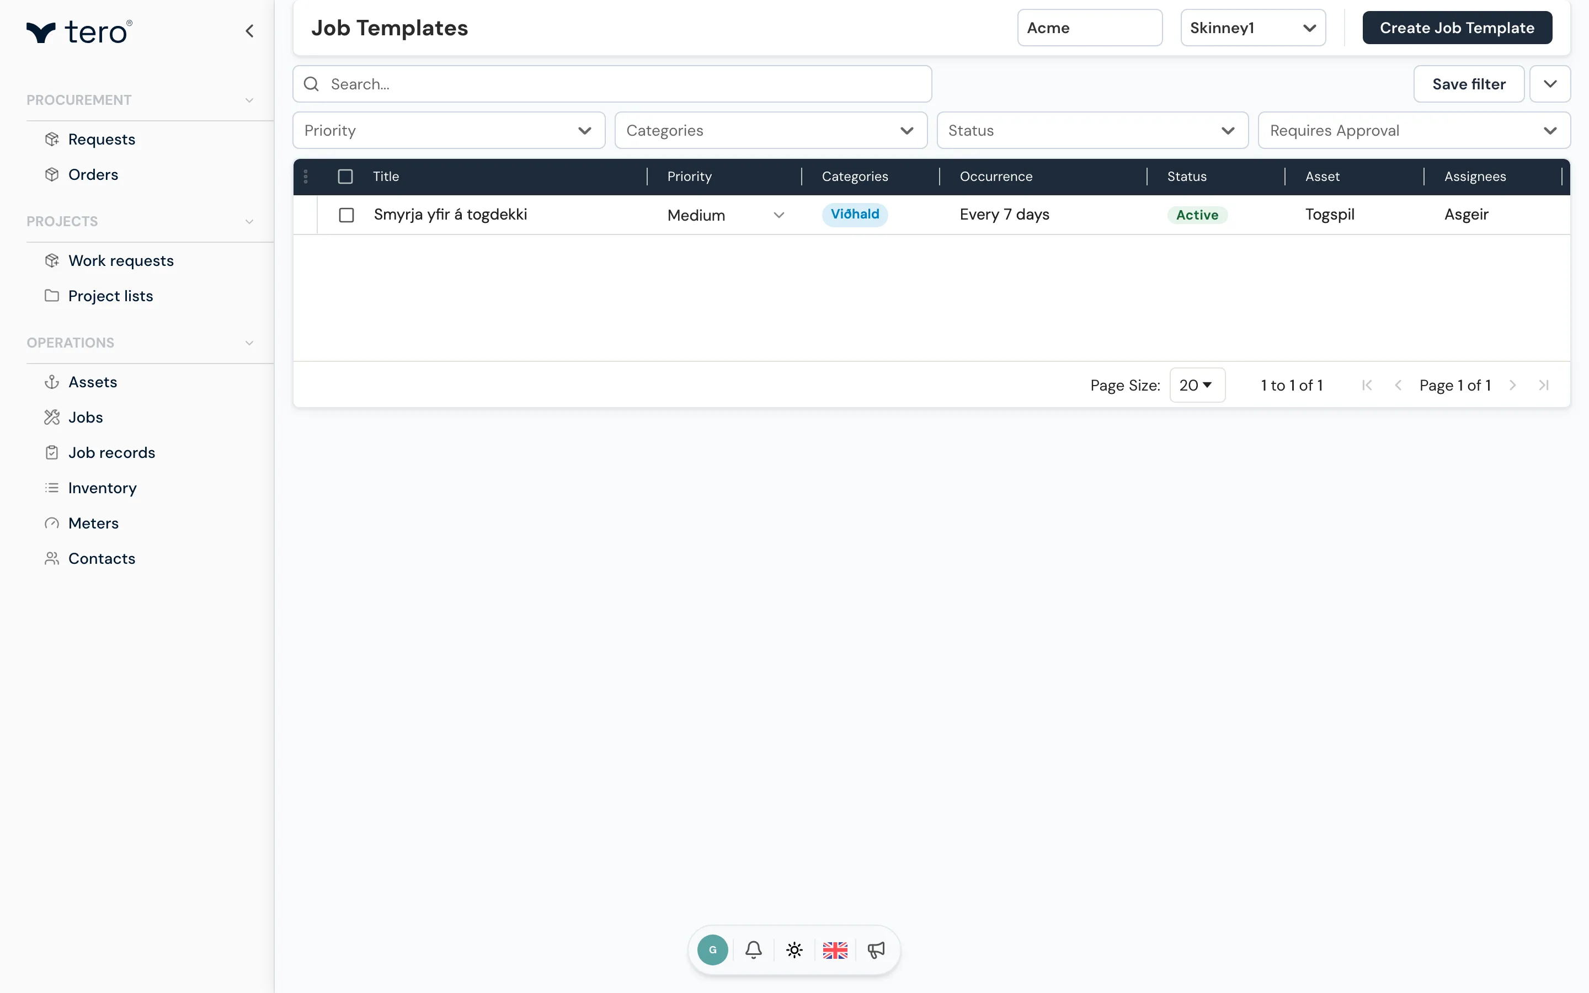Viewport: 1589px width, 993px height.
Task: Click the Asgeir assignee cell
Action: click(1466, 215)
